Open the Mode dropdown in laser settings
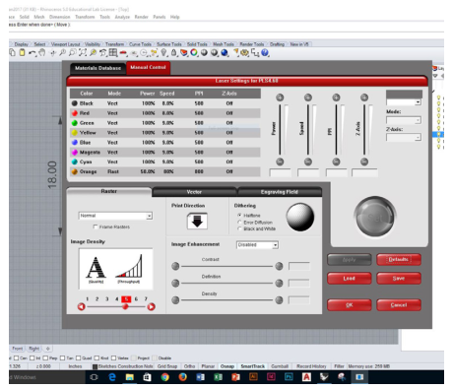The height and width of the screenshot is (389, 452). pos(404,120)
